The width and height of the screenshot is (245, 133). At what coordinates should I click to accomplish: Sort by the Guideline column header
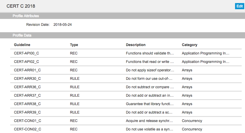click(22, 45)
